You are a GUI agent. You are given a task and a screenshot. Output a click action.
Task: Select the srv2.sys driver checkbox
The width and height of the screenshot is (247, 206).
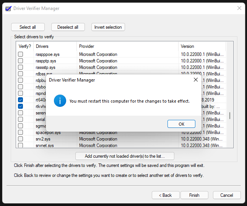point(21,139)
